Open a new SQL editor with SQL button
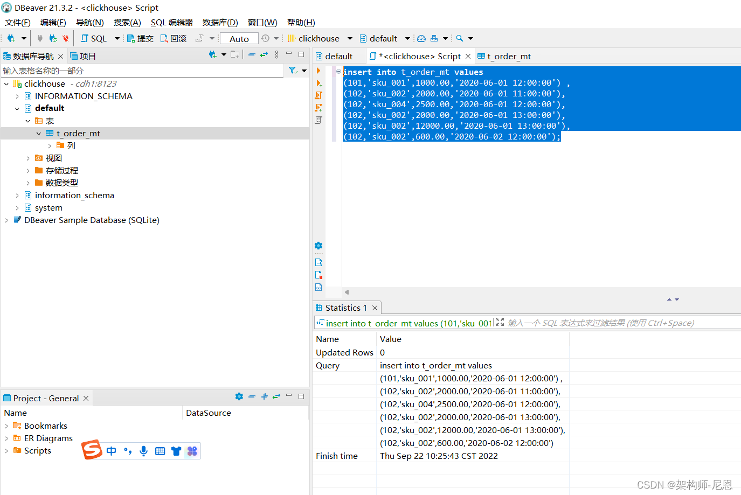The width and height of the screenshot is (741, 495). click(x=94, y=38)
